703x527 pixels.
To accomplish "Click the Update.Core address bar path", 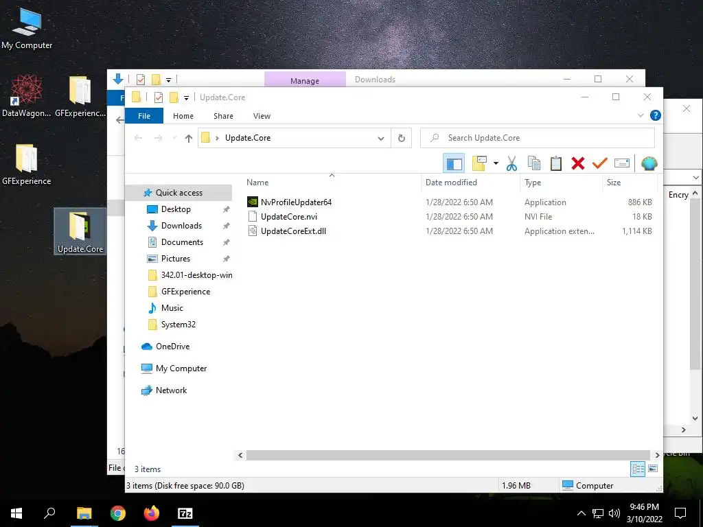I will pos(247,138).
